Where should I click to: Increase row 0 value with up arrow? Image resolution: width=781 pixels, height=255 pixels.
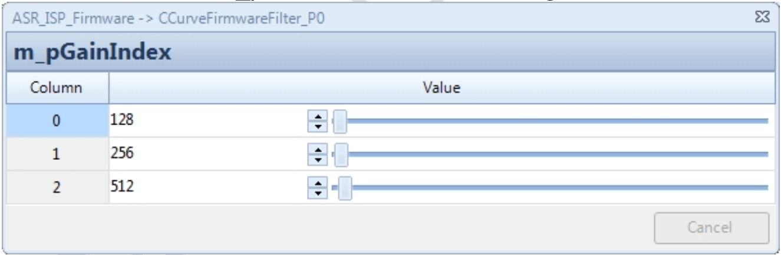coord(318,118)
